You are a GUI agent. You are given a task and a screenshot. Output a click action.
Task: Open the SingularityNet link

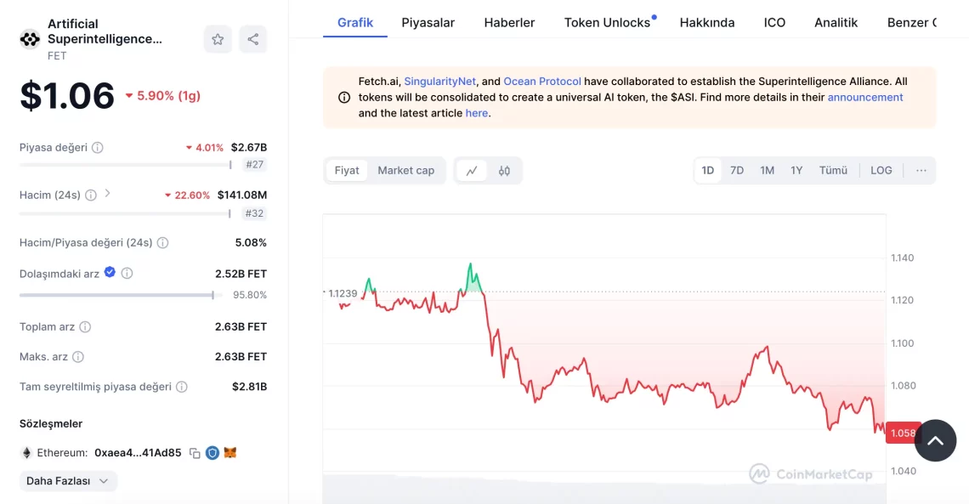tap(439, 82)
